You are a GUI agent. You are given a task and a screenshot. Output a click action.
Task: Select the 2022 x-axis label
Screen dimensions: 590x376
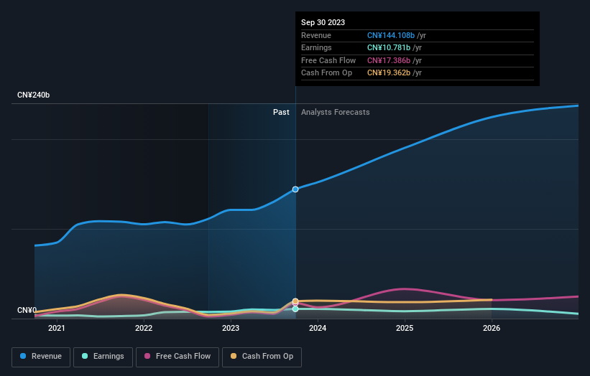coord(144,328)
